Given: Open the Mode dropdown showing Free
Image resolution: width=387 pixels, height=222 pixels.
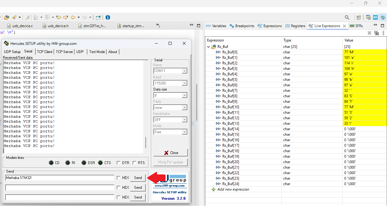Looking at the screenshot, I should (x=184, y=132).
